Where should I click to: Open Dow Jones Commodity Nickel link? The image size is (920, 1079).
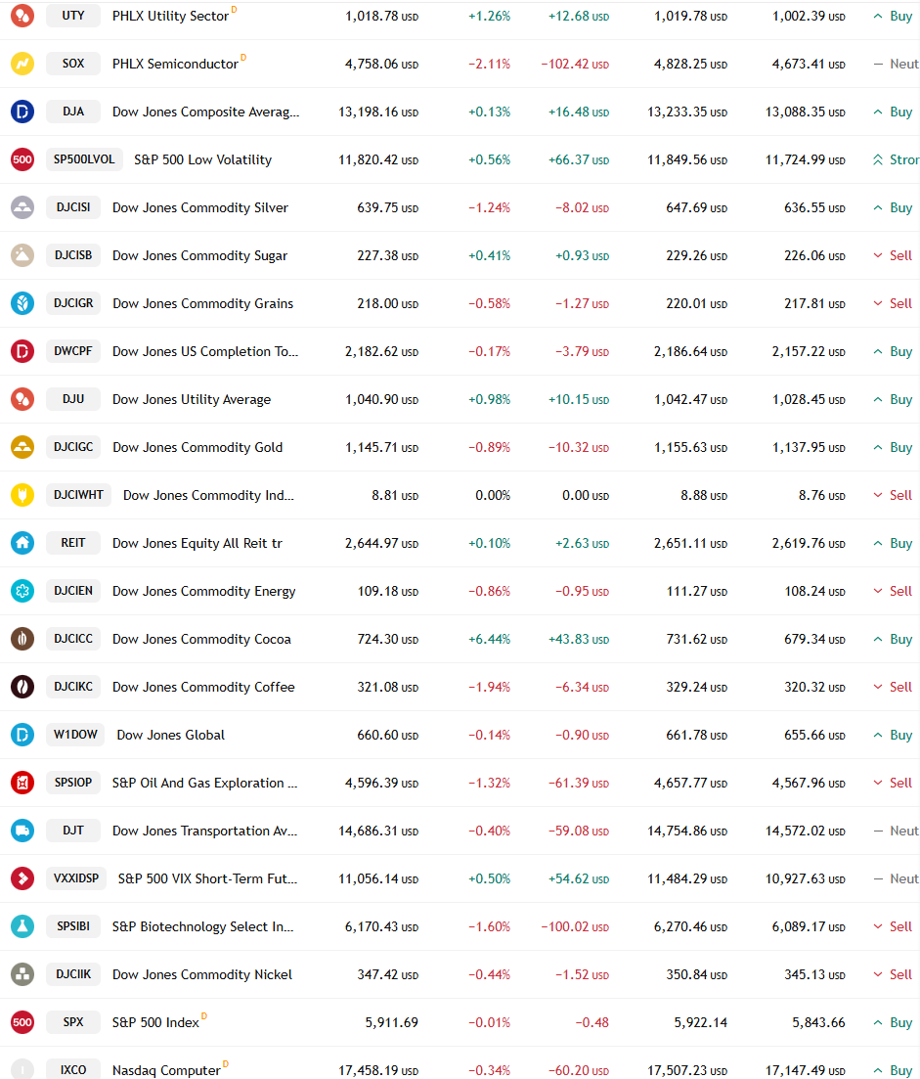pos(202,974)
